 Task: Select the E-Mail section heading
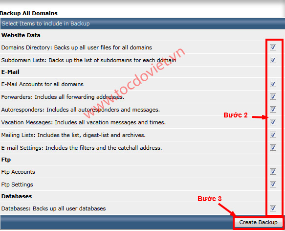click(10, 72)
